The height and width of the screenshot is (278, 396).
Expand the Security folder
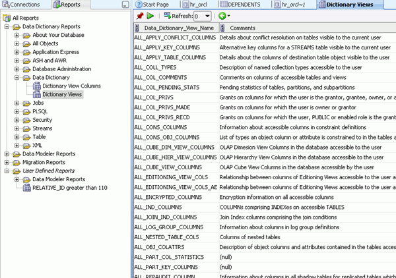pyautogui.click(x=16, y=120)
